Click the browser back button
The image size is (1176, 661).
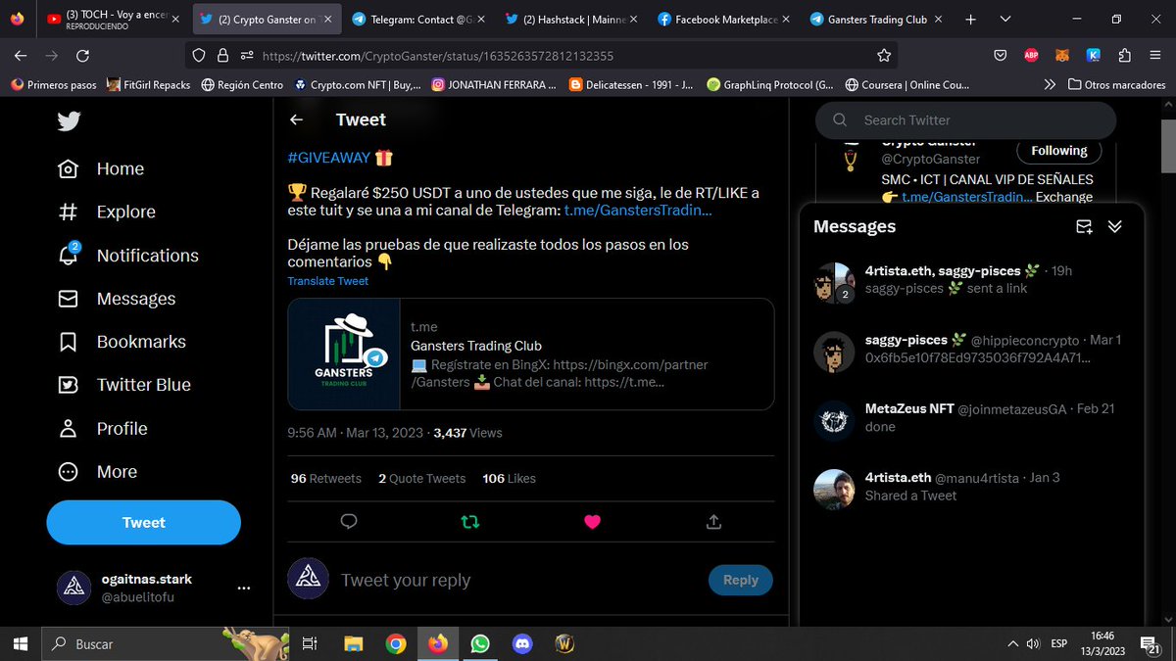click(x=21, y=56)
